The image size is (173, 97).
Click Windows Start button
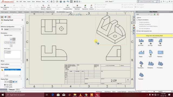pyautogui.click(x=2, y=95)
